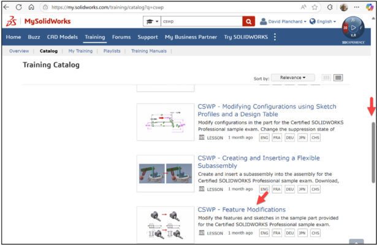Open browser extensions puzzle icon
The image size is (377, 245).
(x=330, y=7)
